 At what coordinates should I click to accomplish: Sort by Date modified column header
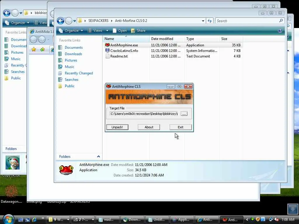167,39
